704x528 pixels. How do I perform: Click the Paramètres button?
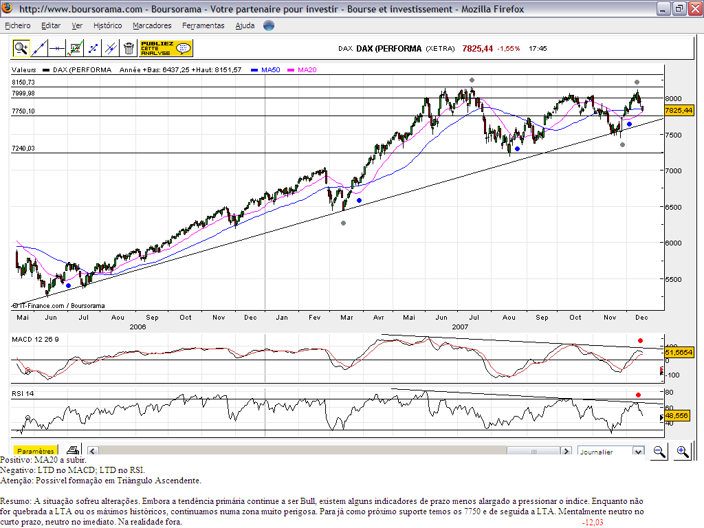point(36,451)
